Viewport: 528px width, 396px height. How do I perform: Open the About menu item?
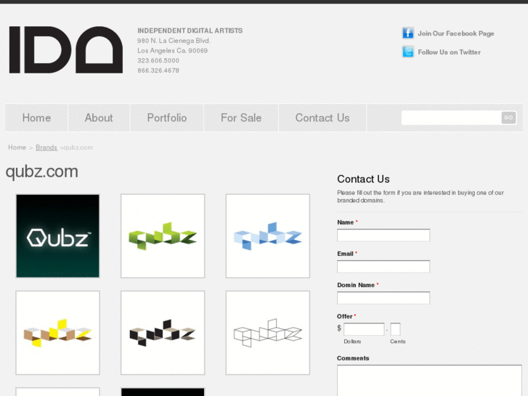pyautogui.click(x=99, y=118)
